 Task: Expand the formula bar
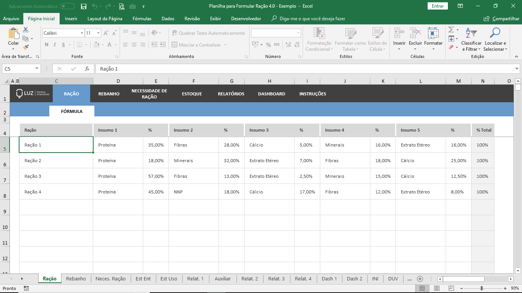pos(517,69)
